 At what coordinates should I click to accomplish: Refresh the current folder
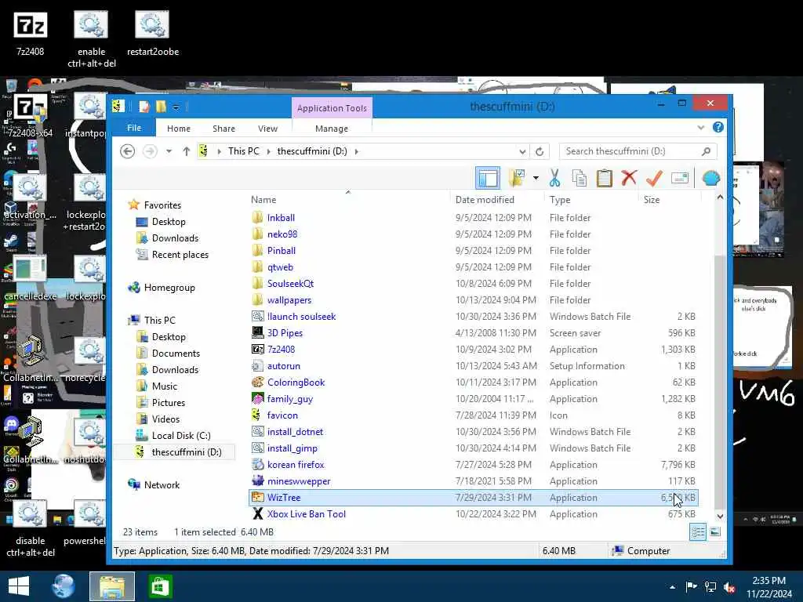coord(540,151)
